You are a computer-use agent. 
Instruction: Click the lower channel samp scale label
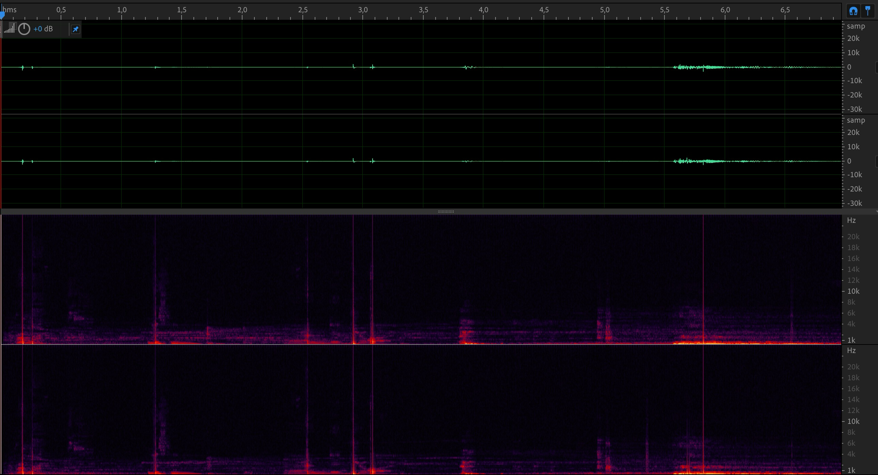pyautogui.click(x=856, y=120)
